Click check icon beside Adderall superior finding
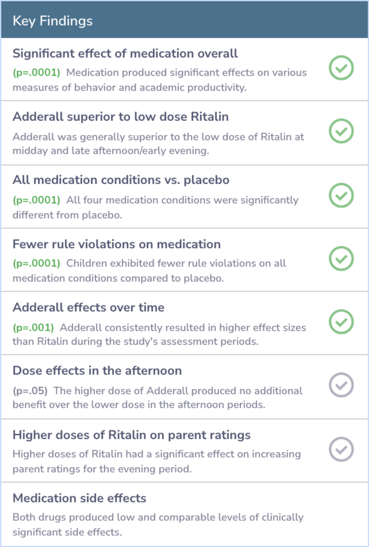The width and height of the screenshot is (369, 547). pos(341,131)
